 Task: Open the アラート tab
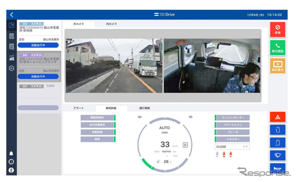click(79, 108)
